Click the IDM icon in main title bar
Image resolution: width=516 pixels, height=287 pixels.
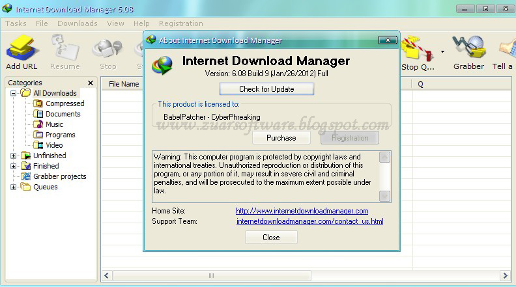click(7, 8)
